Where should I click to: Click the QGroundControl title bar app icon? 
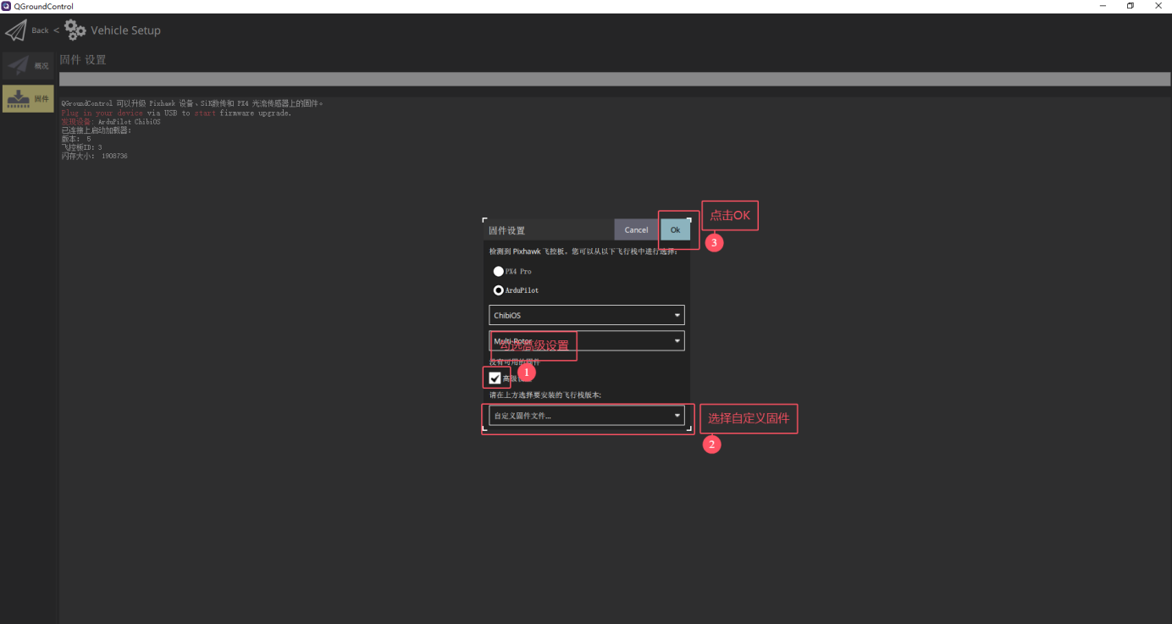[x=7, y=6]
